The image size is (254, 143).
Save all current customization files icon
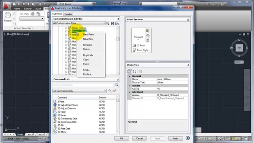(112, 23)
